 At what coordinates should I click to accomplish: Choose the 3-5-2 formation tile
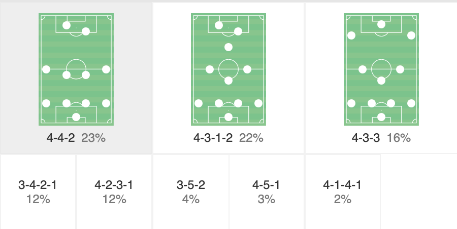click(x=191, y=192)
